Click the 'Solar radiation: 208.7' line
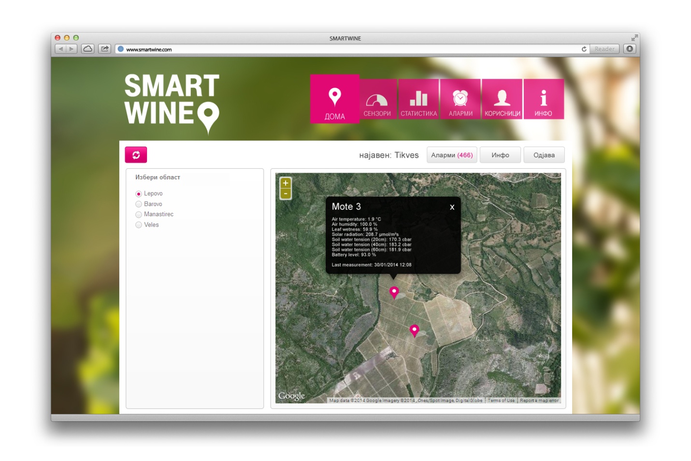Image resolution: width=691 pixels, height=461 pixels. (x=365, y=235)
